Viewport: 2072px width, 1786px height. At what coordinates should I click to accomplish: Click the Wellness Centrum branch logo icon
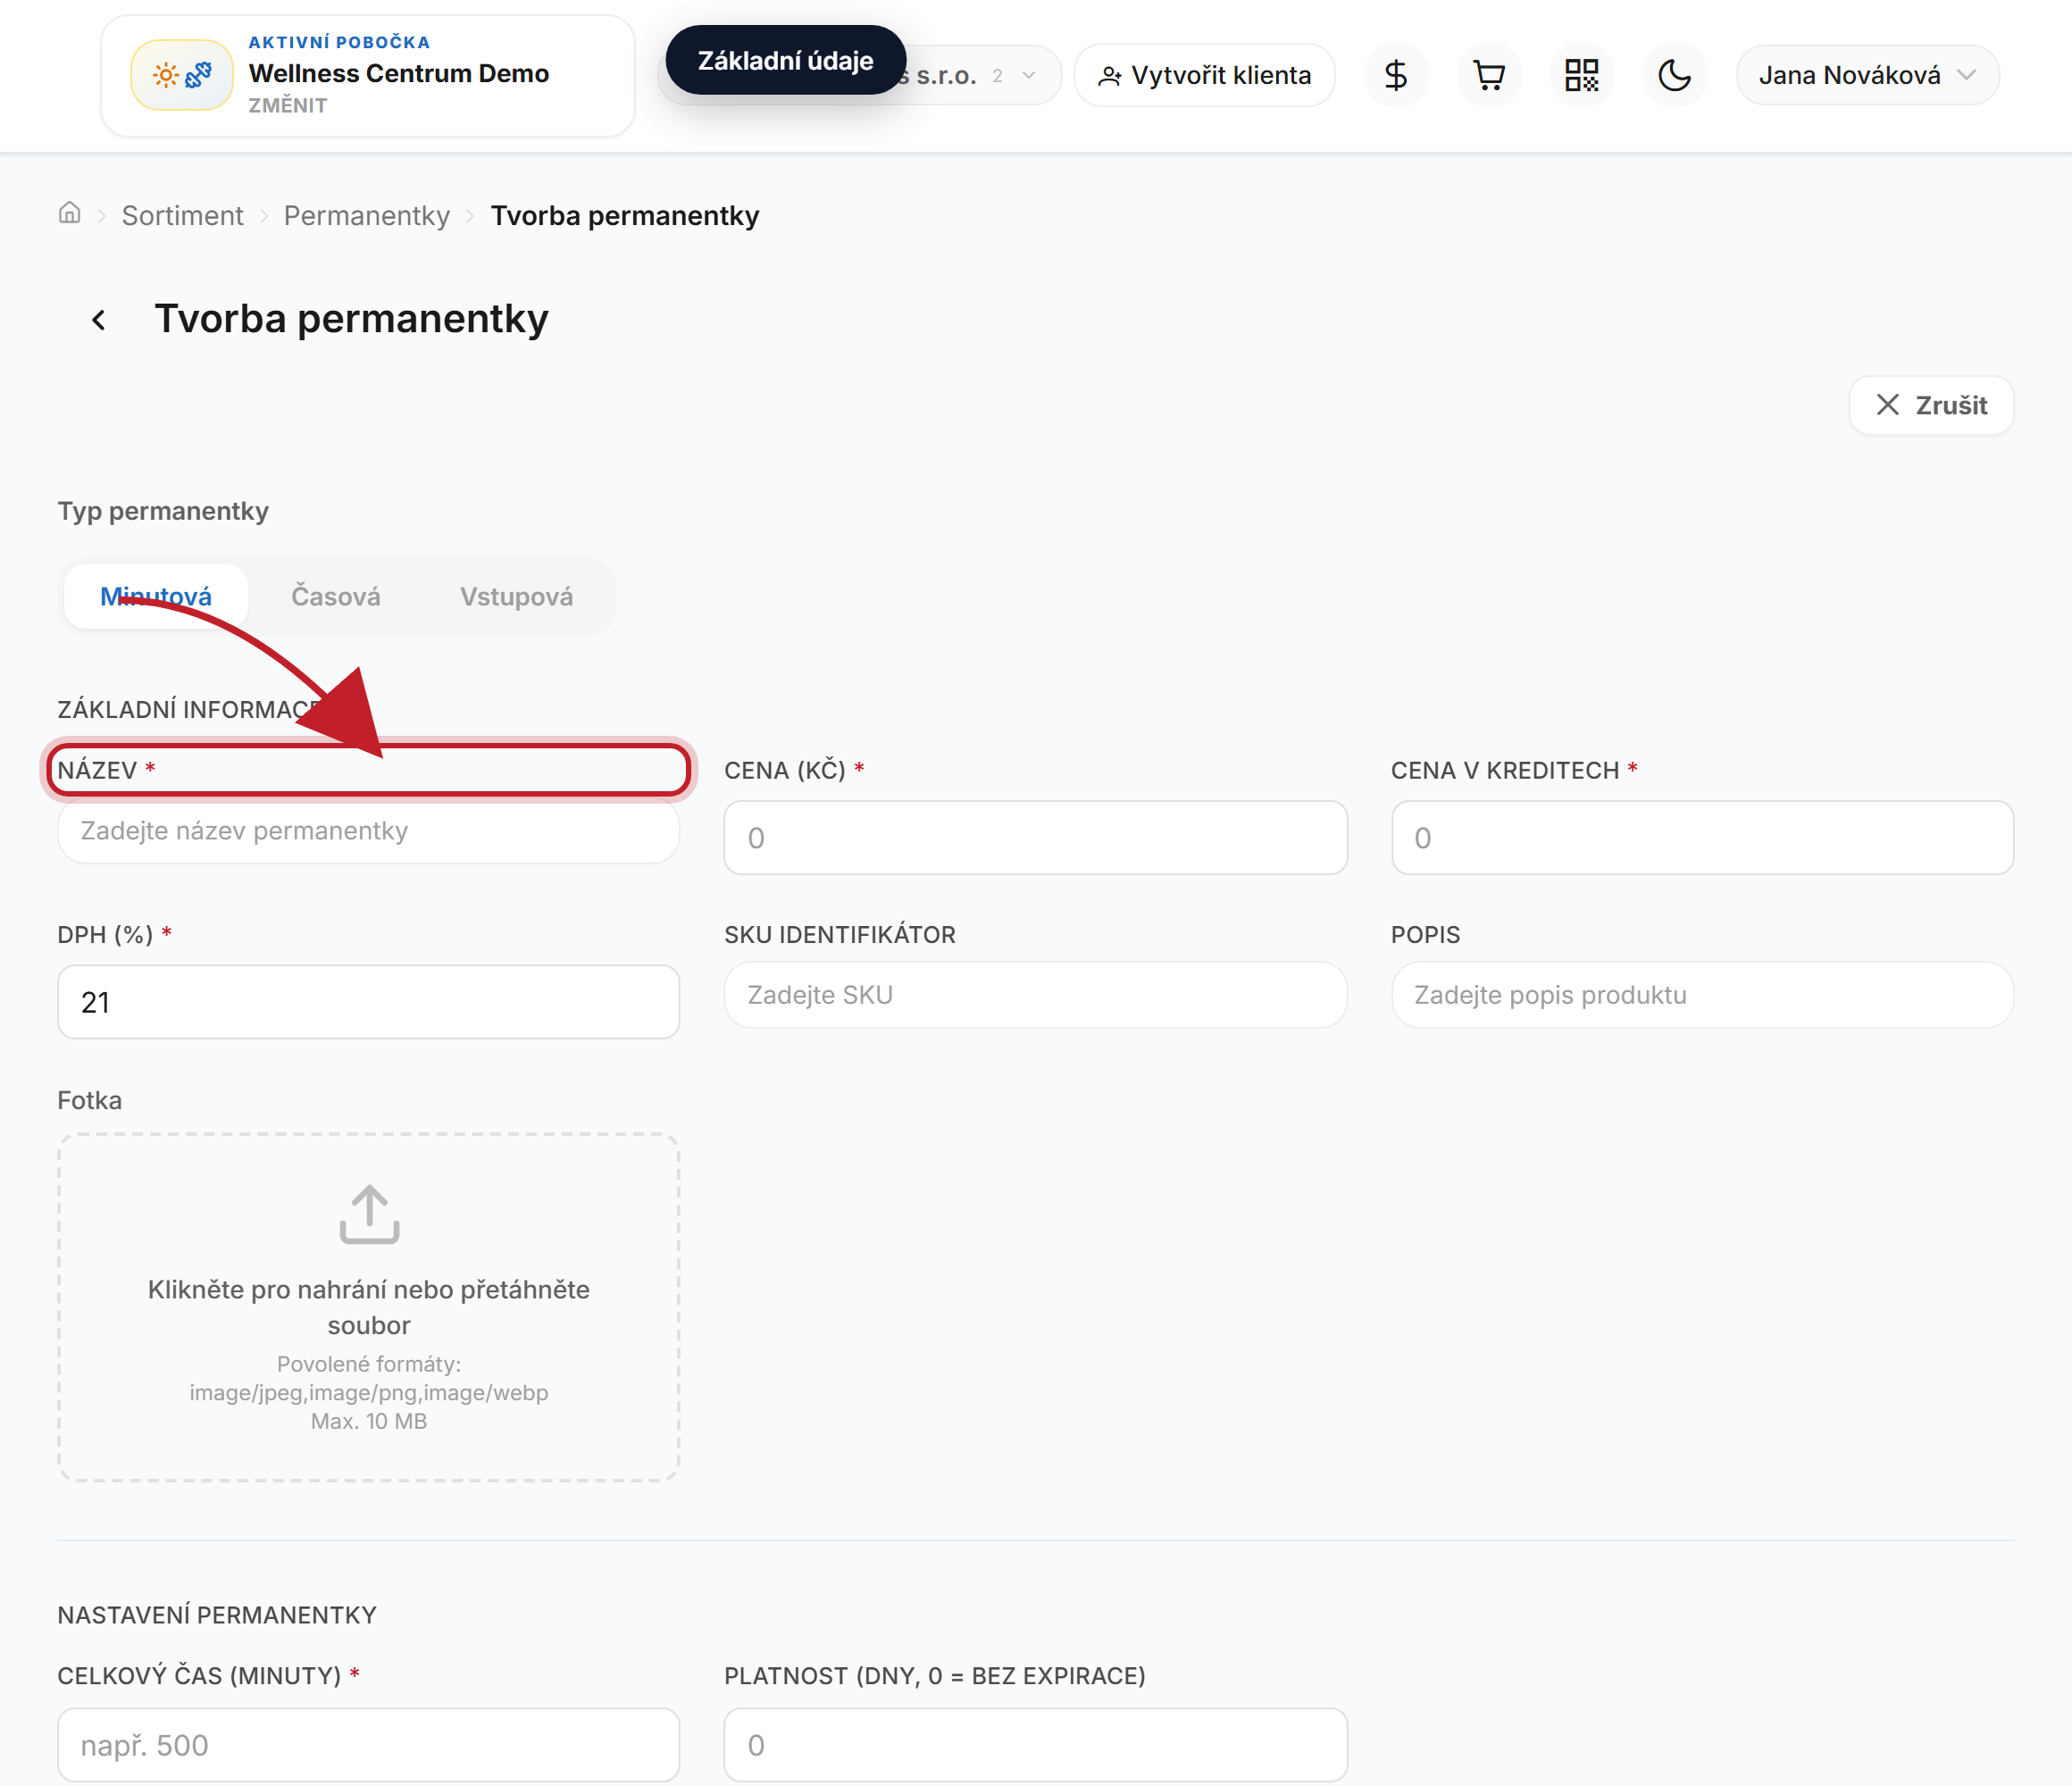[181, 75]
